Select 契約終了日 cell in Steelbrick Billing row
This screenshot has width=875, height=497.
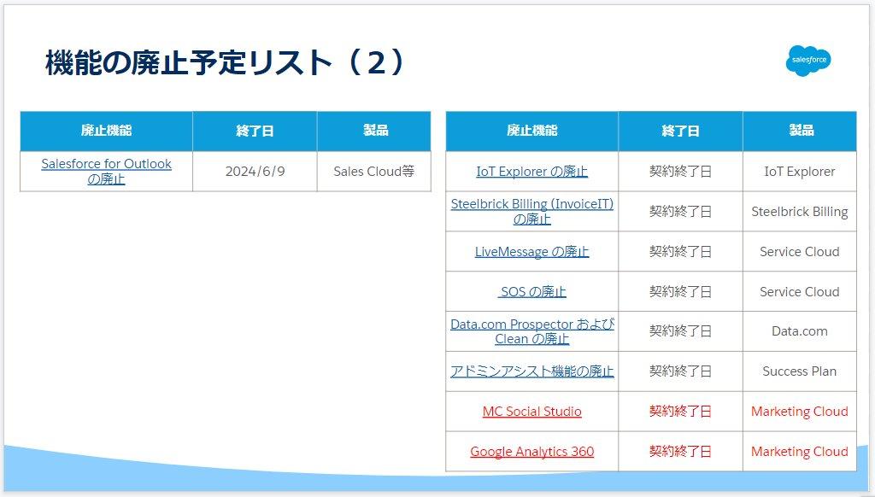(680, 212)
